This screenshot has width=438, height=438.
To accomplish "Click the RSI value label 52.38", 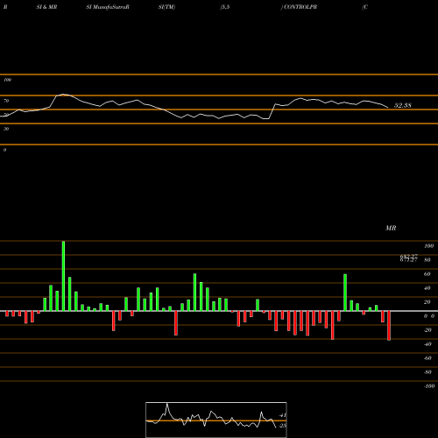I will pyautogui.click(x=403, y=105).
